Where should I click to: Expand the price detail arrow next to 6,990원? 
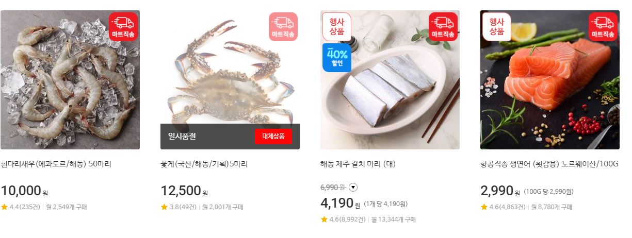(x=353, y=187)
